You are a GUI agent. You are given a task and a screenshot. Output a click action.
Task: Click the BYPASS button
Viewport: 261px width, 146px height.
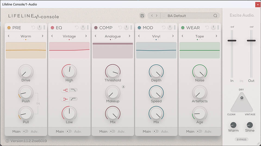pyautogui.click(x=241, y=139)
